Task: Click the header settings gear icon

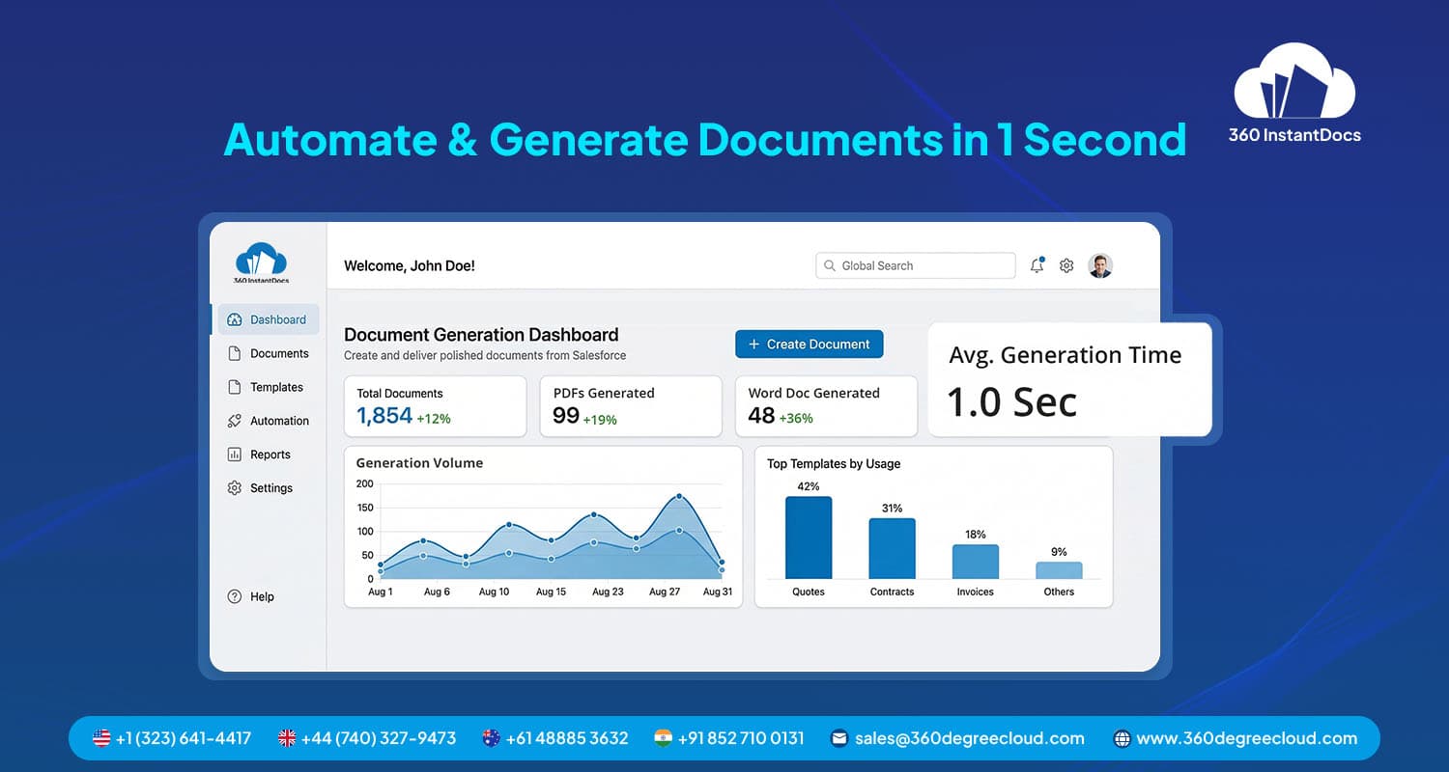Action: 1066,265
